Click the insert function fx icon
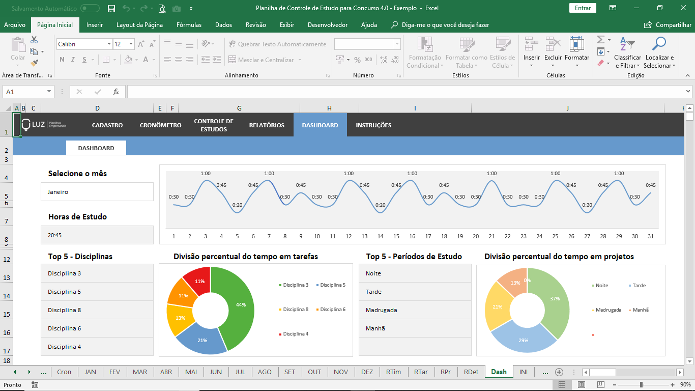 [116, 92]
